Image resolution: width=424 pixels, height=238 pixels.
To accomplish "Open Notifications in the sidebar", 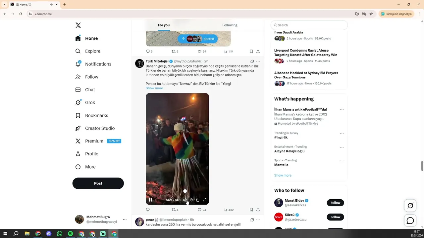I will 93,64.
